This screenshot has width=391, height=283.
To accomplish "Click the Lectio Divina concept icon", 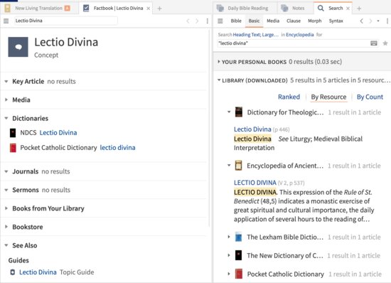I will click(x=18, y=47).
